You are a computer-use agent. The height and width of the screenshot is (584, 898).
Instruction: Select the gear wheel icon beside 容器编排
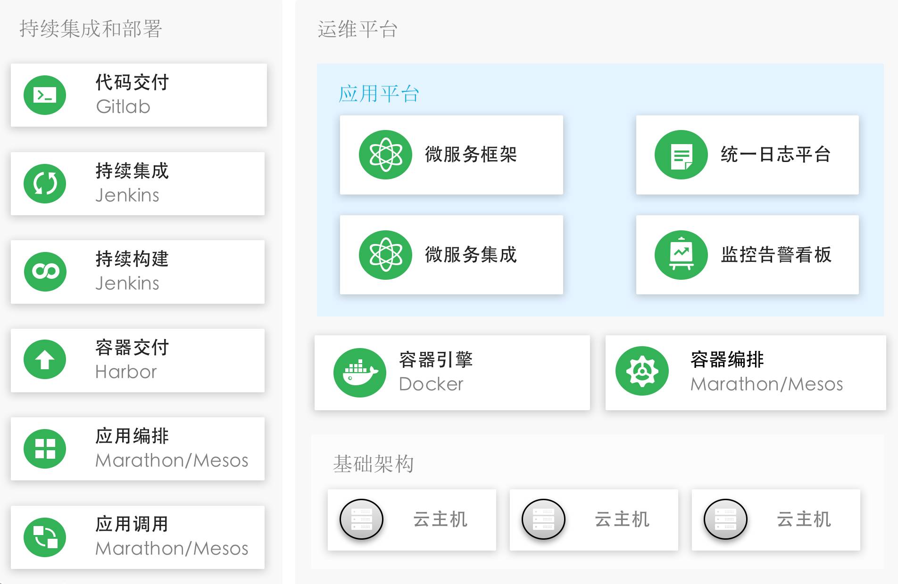(x=642, y=371)
